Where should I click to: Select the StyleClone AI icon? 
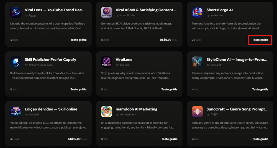pos(197,62)
